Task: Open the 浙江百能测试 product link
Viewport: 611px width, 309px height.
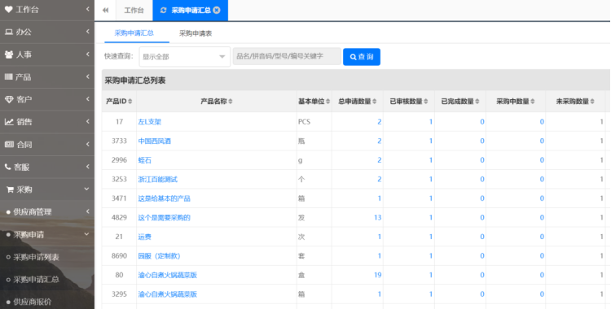Action: point(158,180)
